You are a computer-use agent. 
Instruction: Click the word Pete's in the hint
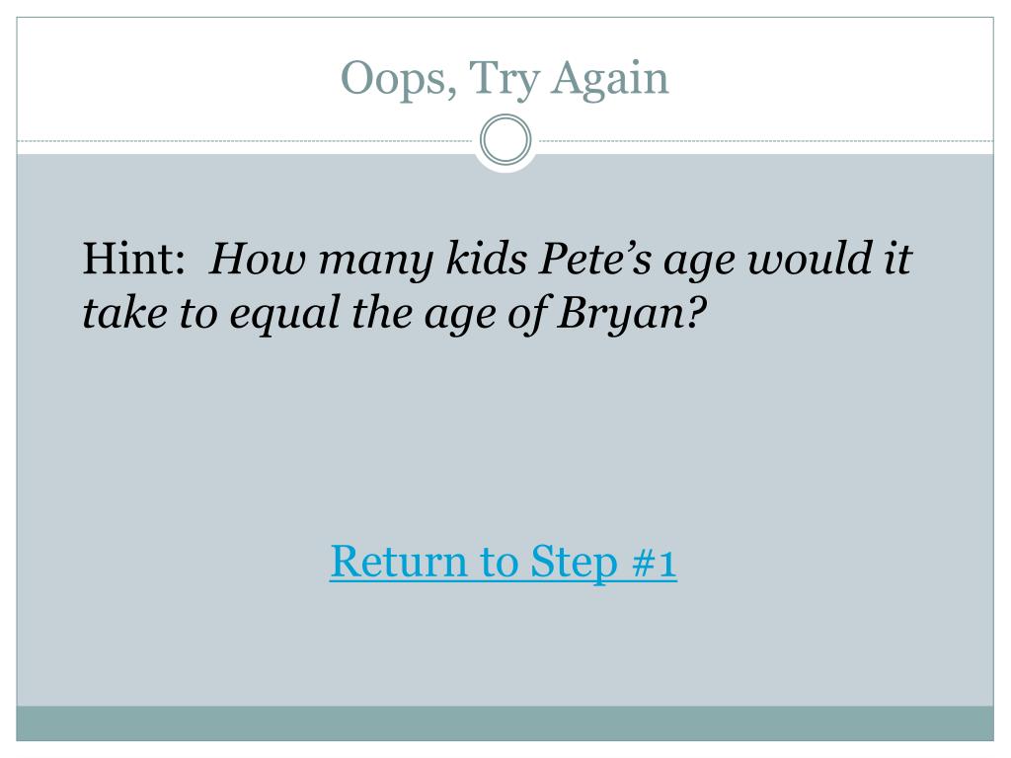pyautogui.click(x=595, y=260)
